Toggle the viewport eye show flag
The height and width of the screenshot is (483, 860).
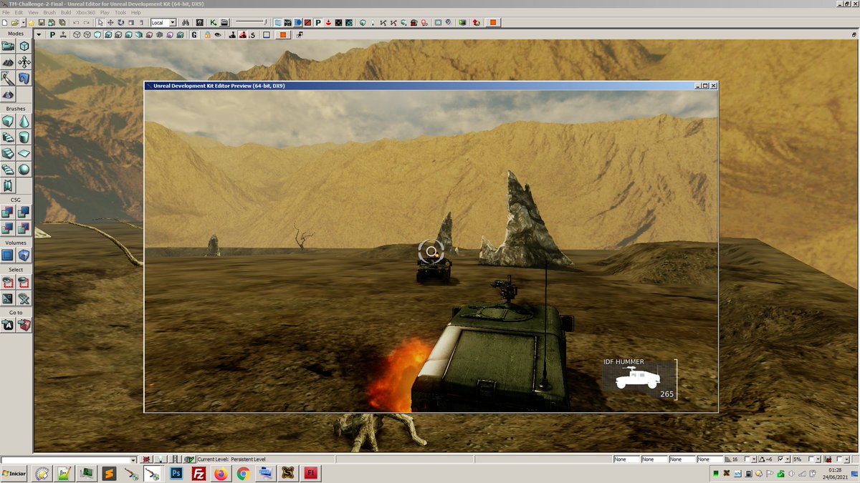[217, 34]
